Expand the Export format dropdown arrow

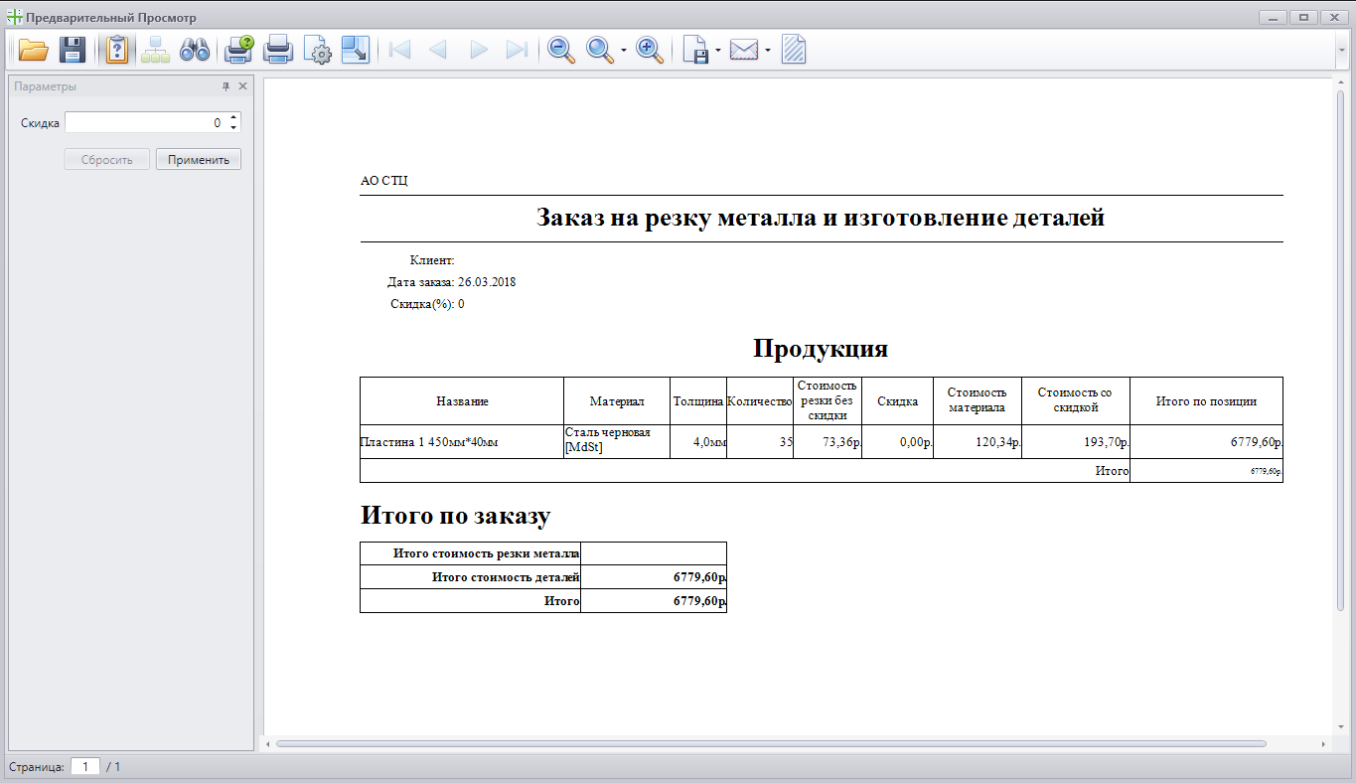717,50
